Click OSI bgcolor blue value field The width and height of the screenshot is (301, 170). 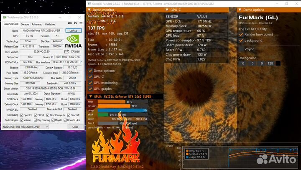[261, 63]
